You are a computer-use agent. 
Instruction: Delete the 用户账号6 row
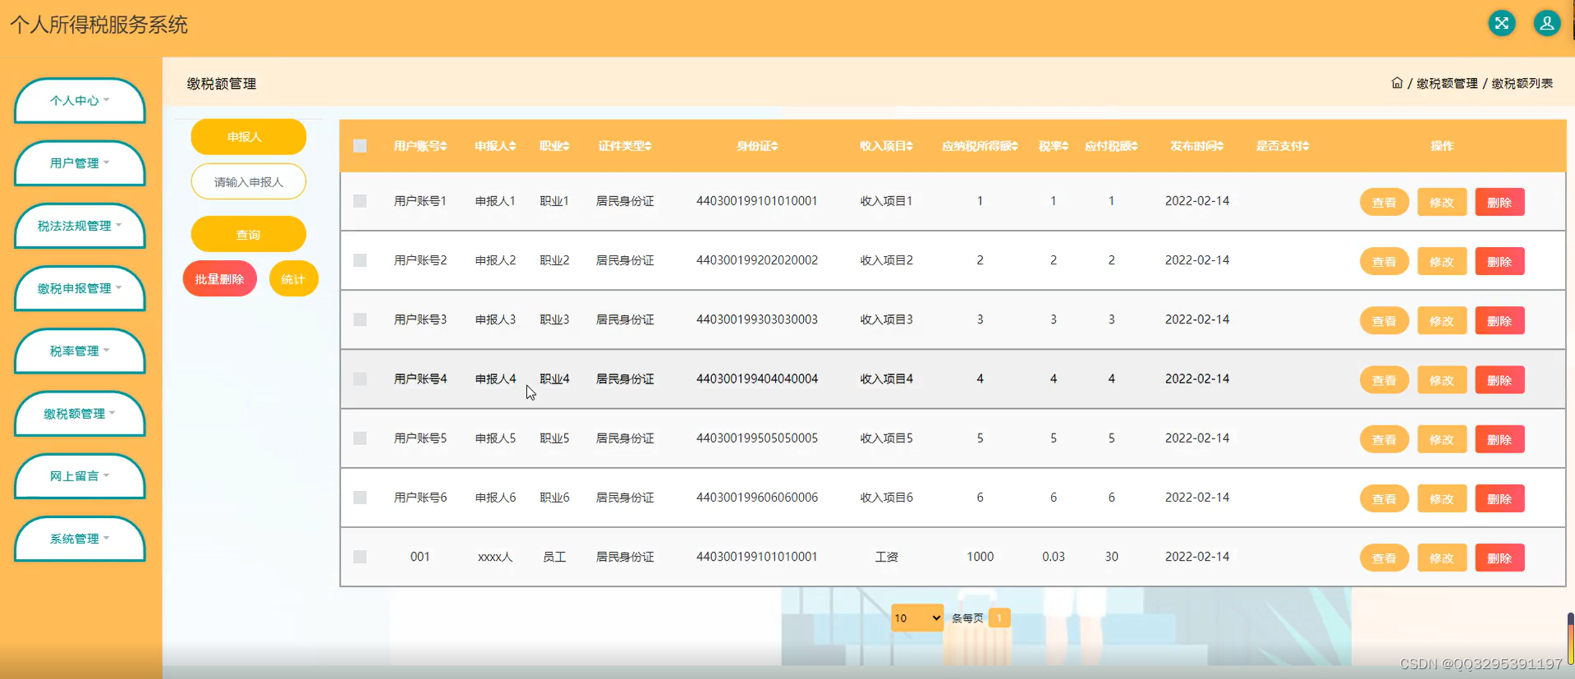[x=1499, y=498]
